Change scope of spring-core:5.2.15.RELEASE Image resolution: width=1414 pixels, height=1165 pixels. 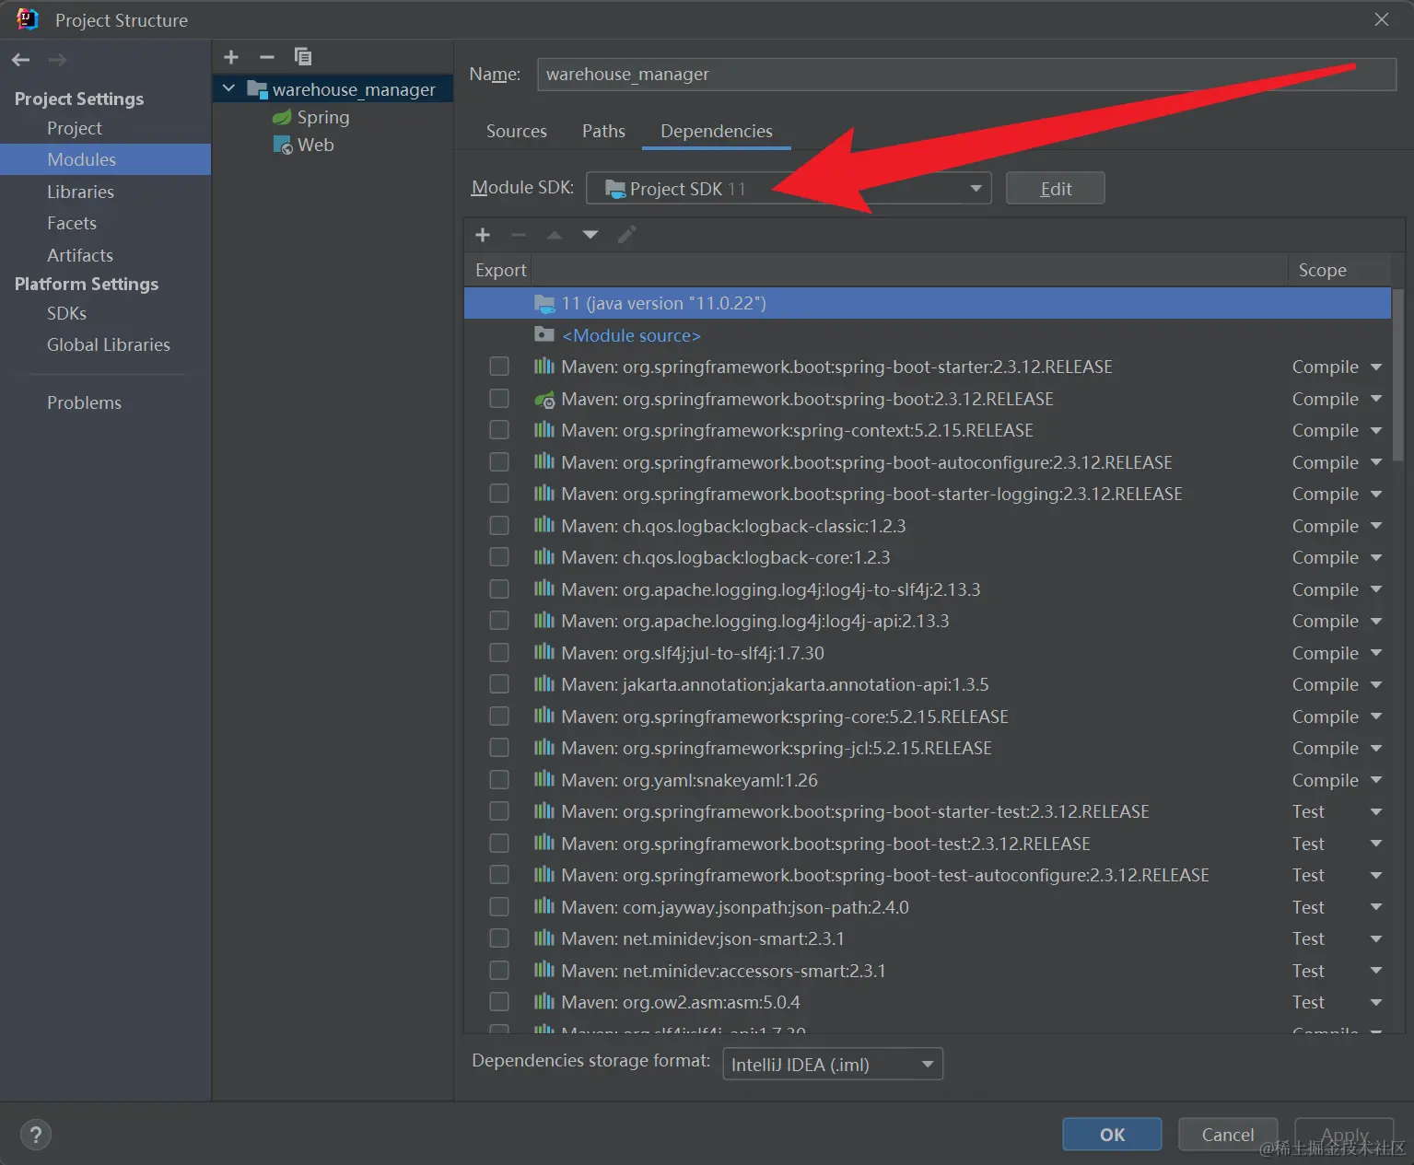pyautogui.click(x=1337, y=716)
